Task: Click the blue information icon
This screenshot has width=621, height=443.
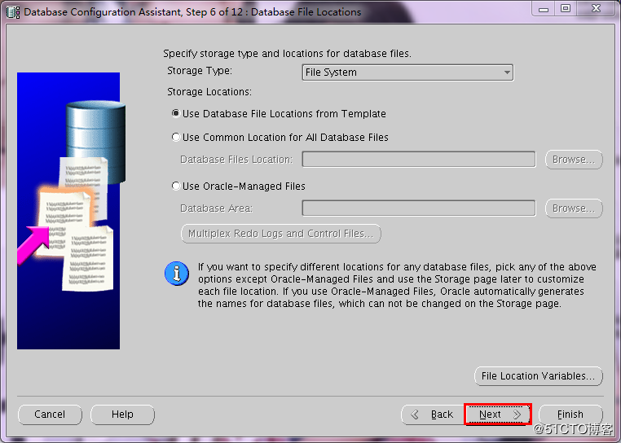Action: coord(177,273)
